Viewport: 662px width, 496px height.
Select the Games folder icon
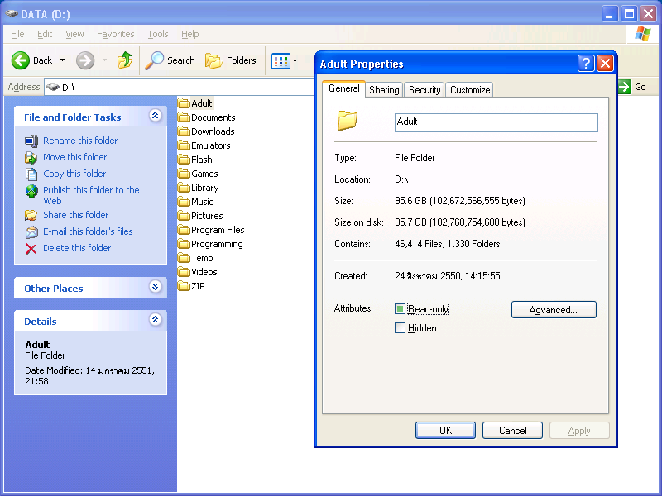[184, 174]
